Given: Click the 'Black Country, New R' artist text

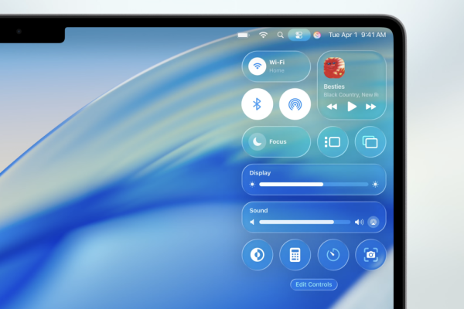Looking at the screenshot, I should [351, 94].
